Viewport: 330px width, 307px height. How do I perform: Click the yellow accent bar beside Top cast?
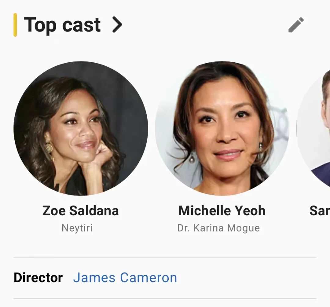15,25
